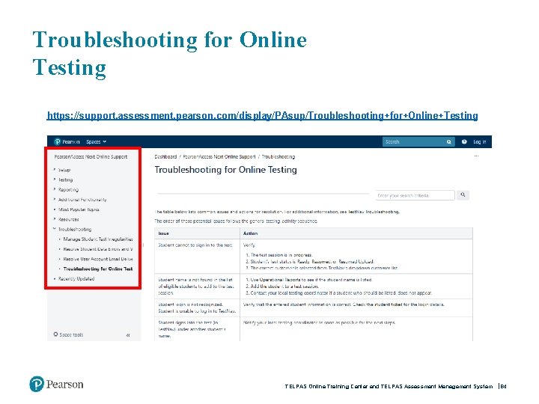Click the Pearson logo in navigation bar
Viewport: 539px width, 404px height.
(67, 141)
